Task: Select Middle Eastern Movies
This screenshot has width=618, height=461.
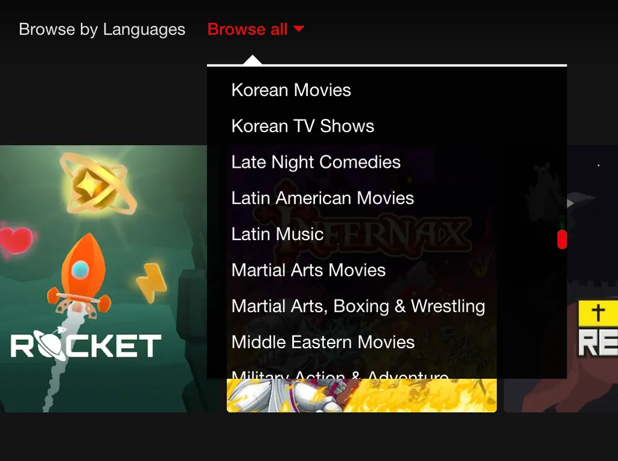Action: 323,342
